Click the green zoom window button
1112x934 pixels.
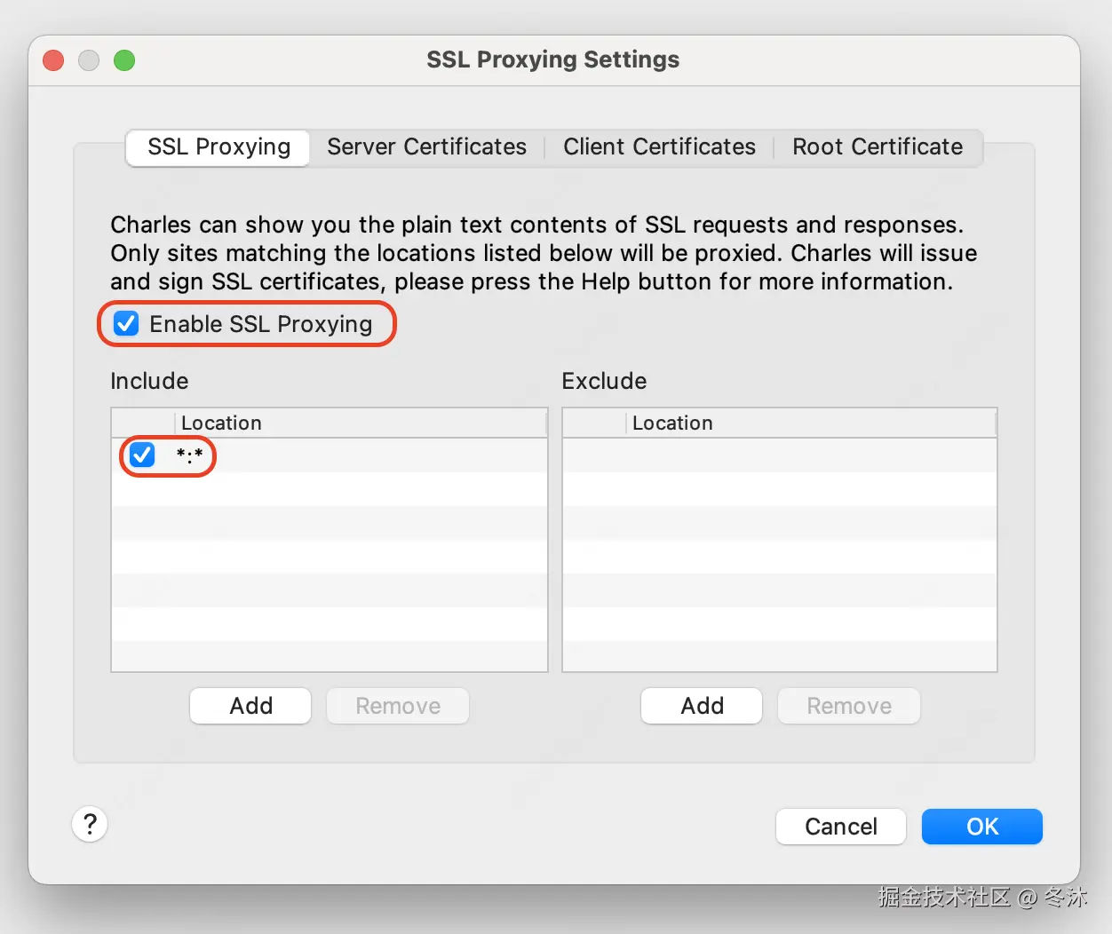pos(124,60)
